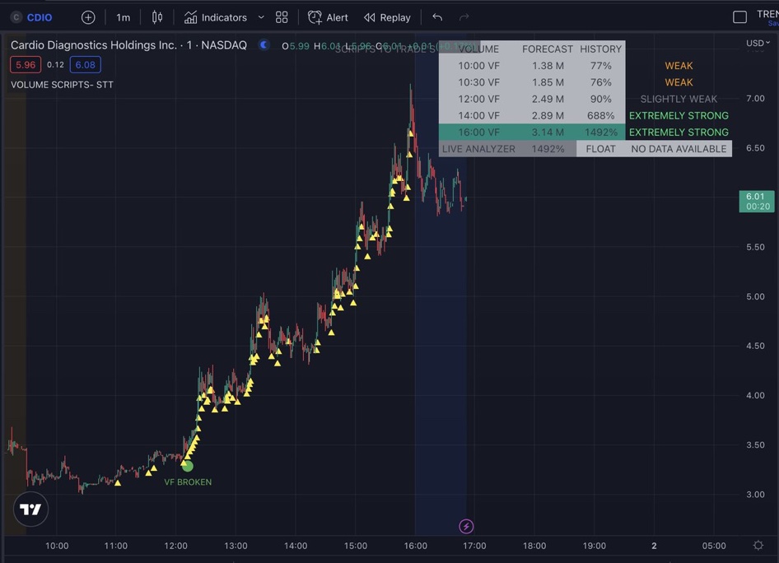Click the extended hours moon icon
The height and width of the screenshot is (563, 779).
[x=264, y=45]
